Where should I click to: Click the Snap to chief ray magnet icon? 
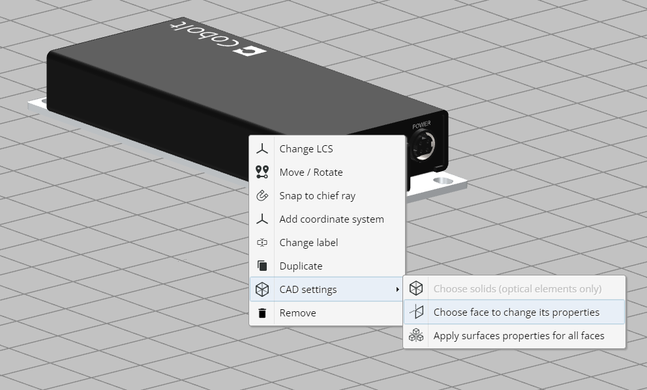click(262, 195)
